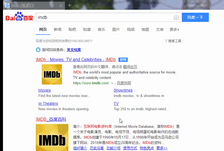Click 'Find the latest new movies now...' text

64,96
